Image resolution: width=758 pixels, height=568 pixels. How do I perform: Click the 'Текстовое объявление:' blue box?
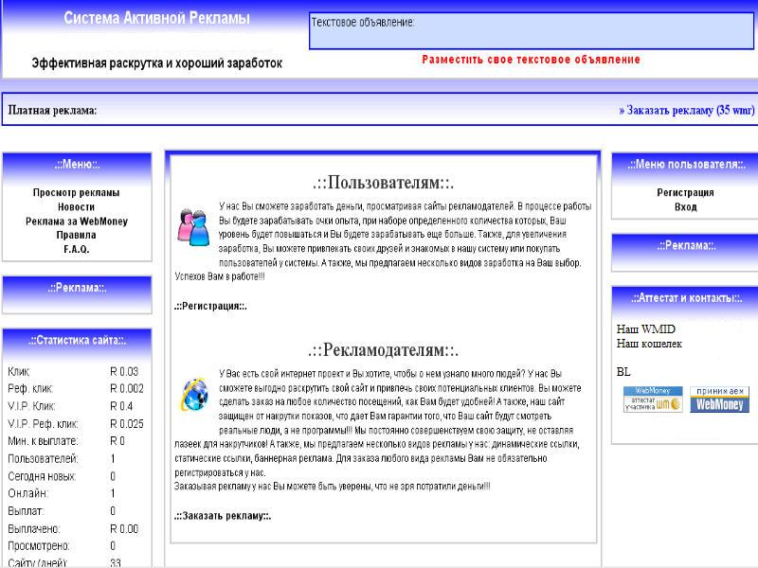pyautogui.click(x=532, y=31)
